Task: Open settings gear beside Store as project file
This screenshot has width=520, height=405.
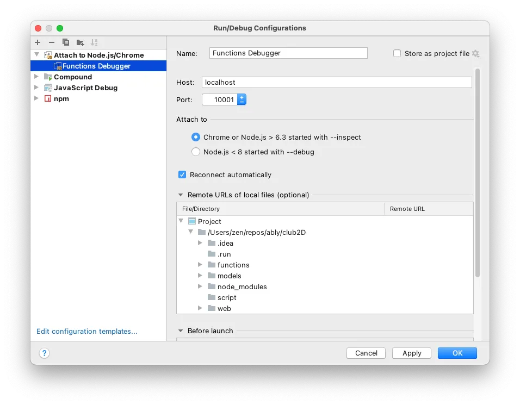Action: (475, 53)
